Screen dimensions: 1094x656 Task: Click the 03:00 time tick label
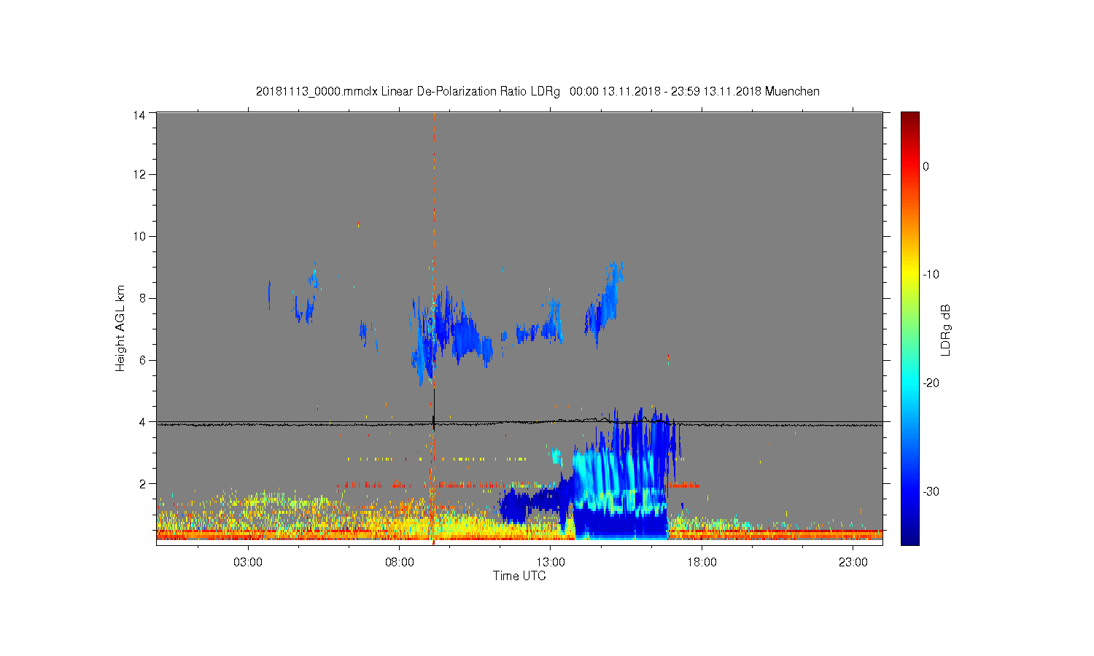tap(248, 563)
